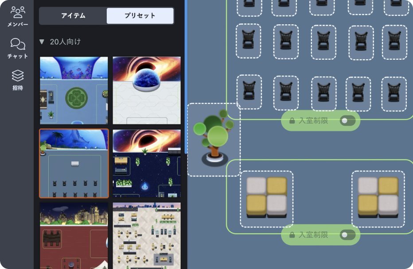Select the right yellow-gray cushion block set

(378, 199)
